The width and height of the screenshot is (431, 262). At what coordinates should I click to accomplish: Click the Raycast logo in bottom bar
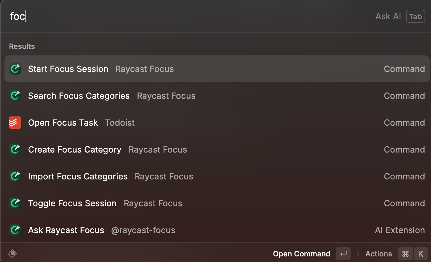(12, 254)
